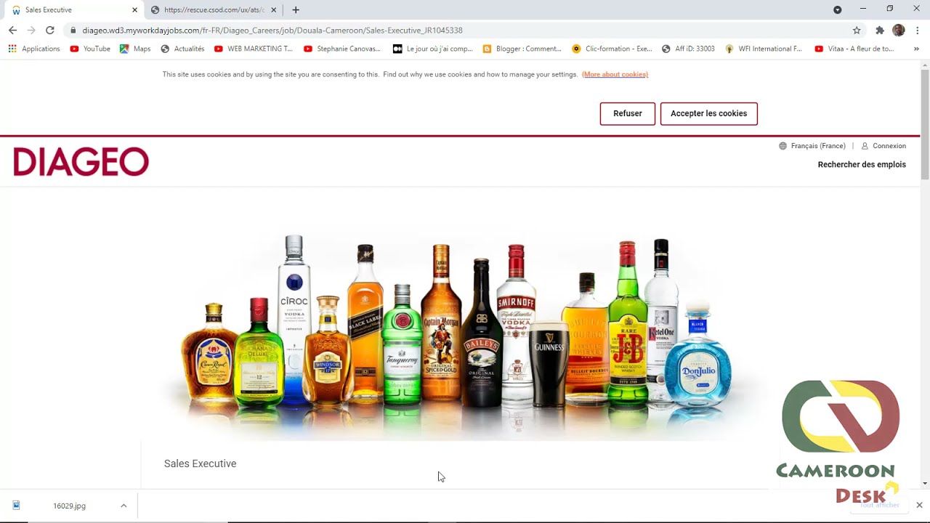Open the YouTube bookmark
Viewport: 930px width, 523px height.
point(90,49)
